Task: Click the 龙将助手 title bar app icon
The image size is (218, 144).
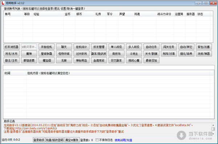Action: (3, 3)
